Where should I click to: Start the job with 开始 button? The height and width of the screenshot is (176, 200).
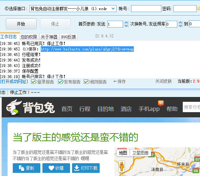[x=21, y=24]
